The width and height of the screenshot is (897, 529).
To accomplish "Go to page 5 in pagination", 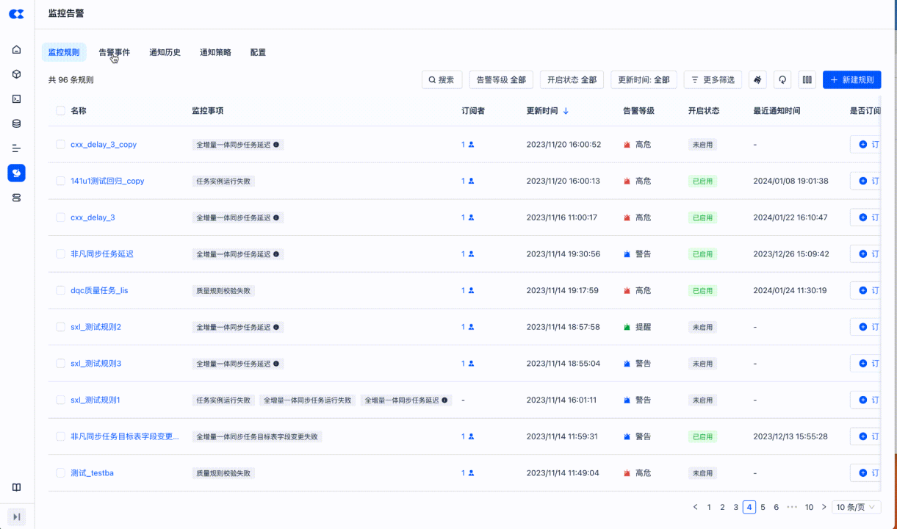I will (763, 507).
